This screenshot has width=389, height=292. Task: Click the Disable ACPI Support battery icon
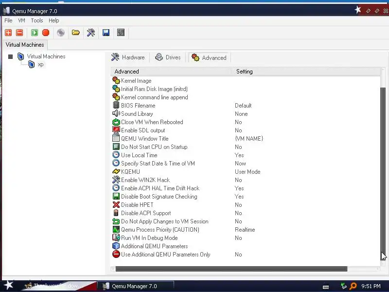click(x=116, y=213)
